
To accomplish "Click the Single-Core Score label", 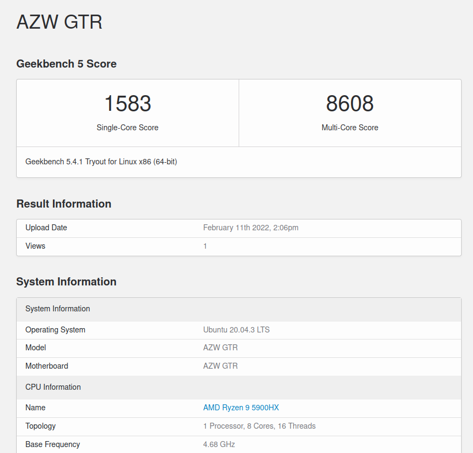I will click(x=127, y=128).
